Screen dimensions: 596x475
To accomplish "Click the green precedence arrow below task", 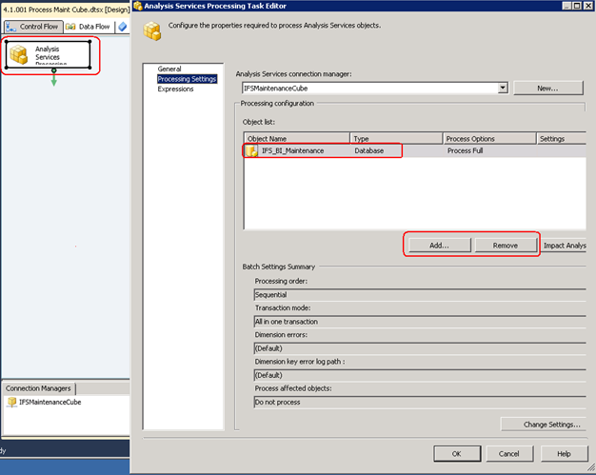I will 53,80.
